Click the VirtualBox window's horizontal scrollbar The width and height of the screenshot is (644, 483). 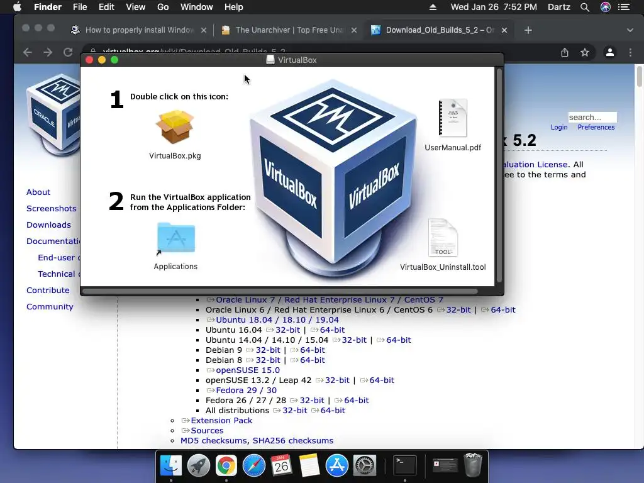click(x=280, y=291)
